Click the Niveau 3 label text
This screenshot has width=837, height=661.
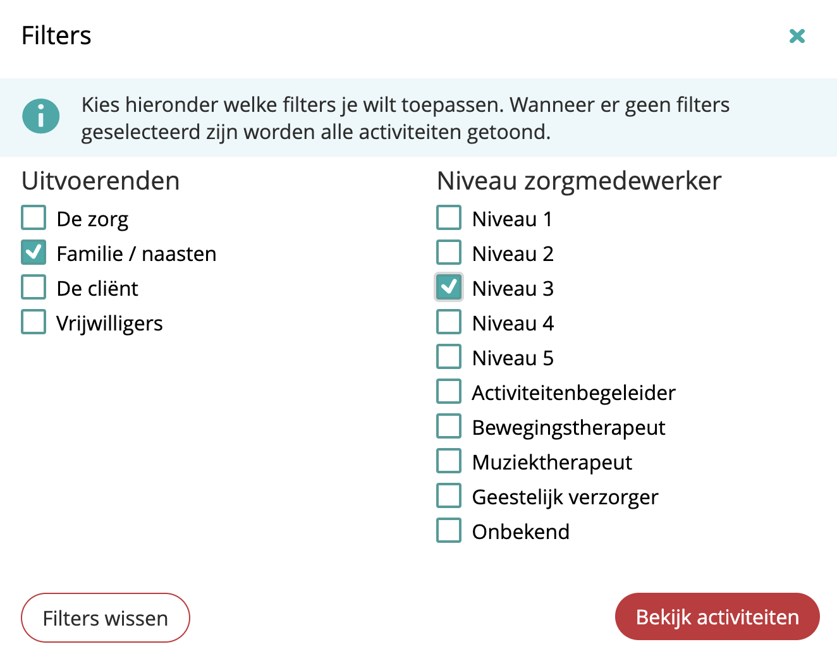(x=513, y=289)
